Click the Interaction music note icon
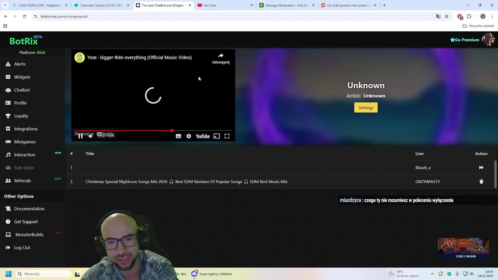 [x=8, y=155]
